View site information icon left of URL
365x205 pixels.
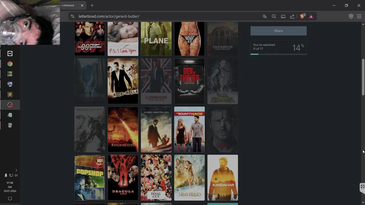pyautogui.click(x=72, y=17)
